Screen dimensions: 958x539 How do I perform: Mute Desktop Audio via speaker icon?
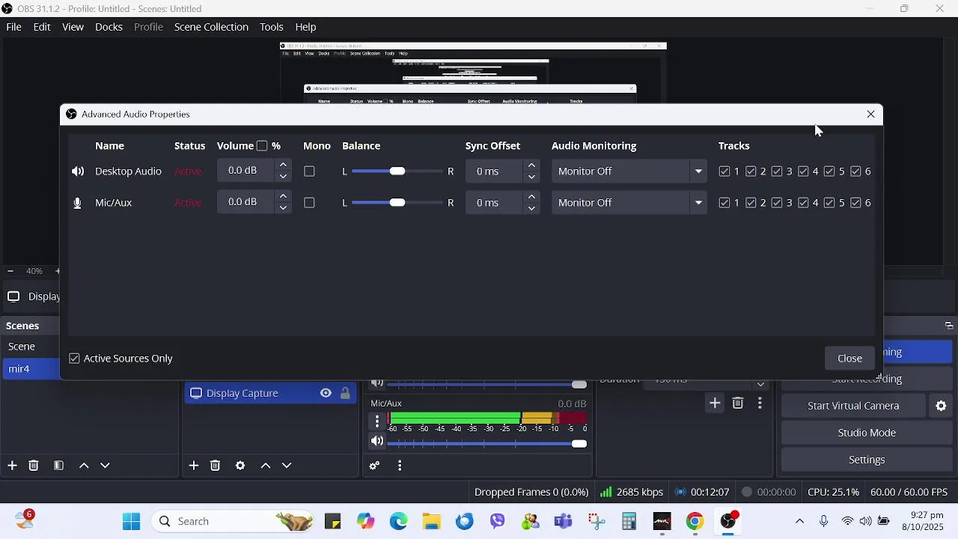pyautogui.click(x=78, y=171)
